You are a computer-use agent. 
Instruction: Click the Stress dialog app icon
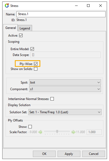point(7,6)
